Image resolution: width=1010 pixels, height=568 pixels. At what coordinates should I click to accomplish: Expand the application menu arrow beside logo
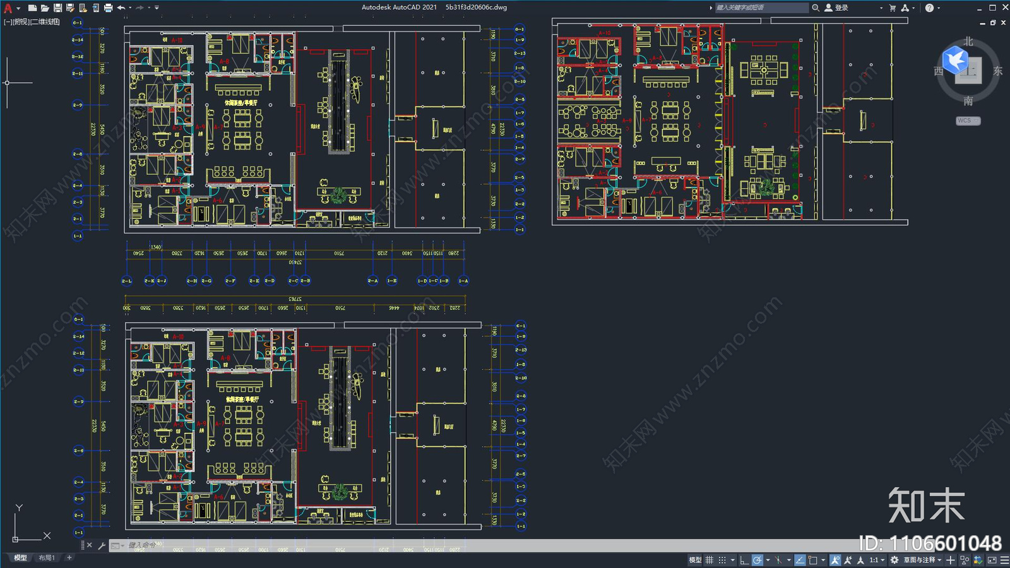pos(18,8)
